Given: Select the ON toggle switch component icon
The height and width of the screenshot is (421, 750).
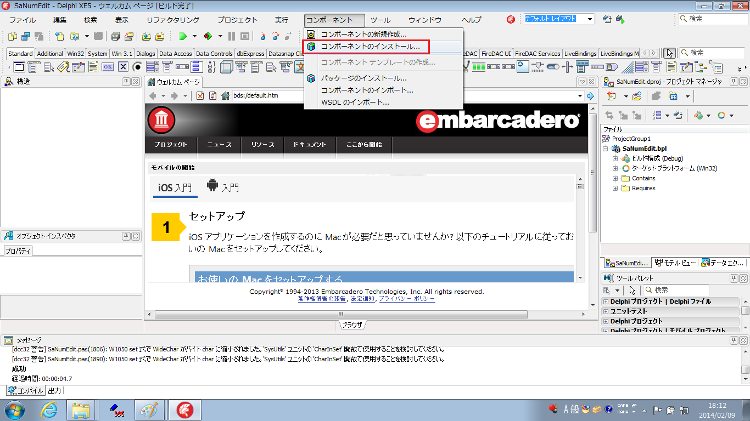Looking at the screenshot, I should [x=552, y=67].
